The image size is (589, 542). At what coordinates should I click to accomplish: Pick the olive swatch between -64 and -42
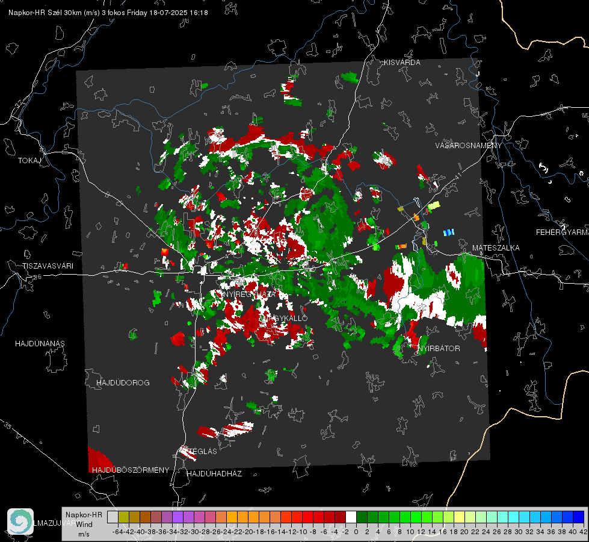pyautogui.click(x=123, y=517)
